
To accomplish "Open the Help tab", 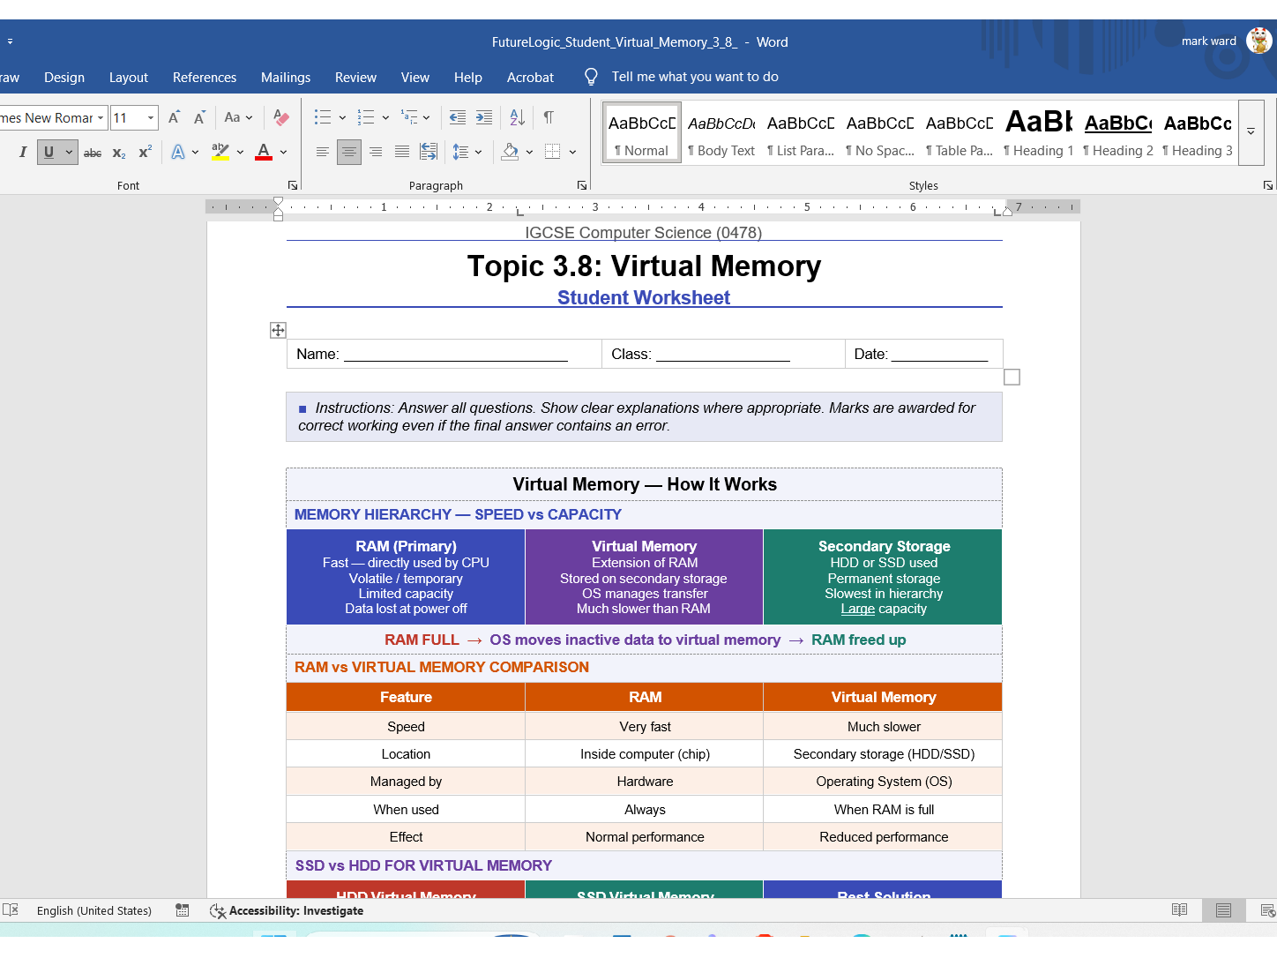I will point(468,78).
